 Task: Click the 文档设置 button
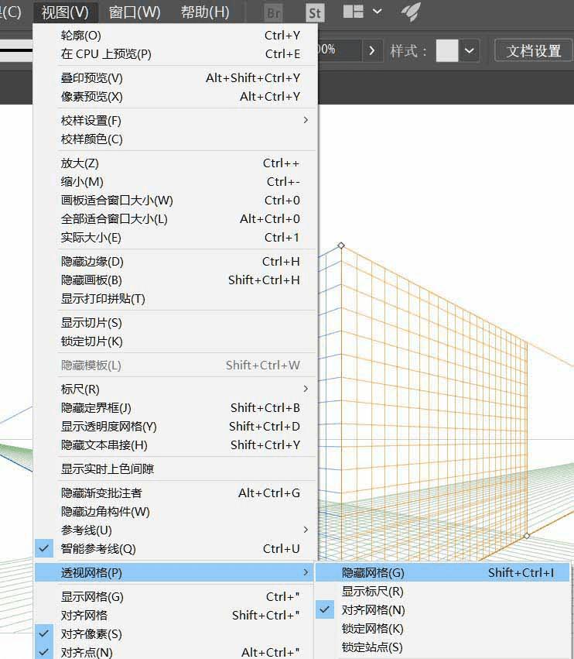point(533,51)
